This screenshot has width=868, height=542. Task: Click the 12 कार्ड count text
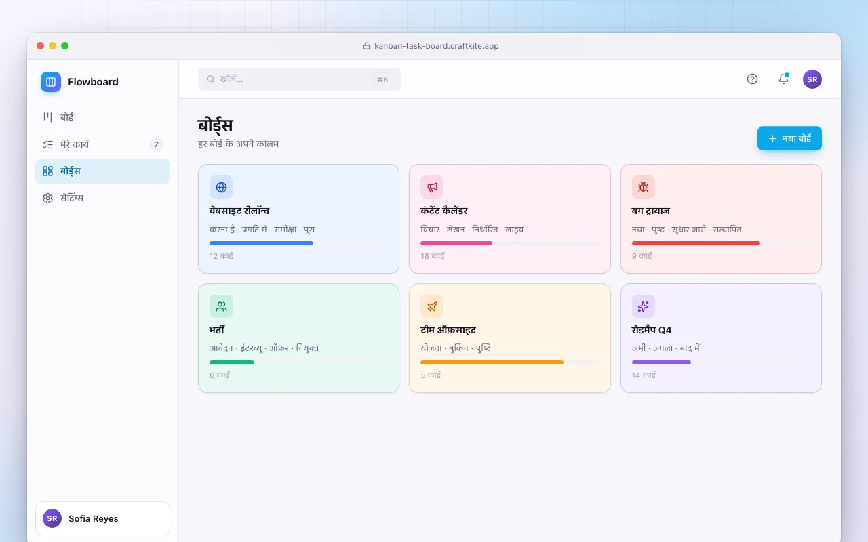222,256
